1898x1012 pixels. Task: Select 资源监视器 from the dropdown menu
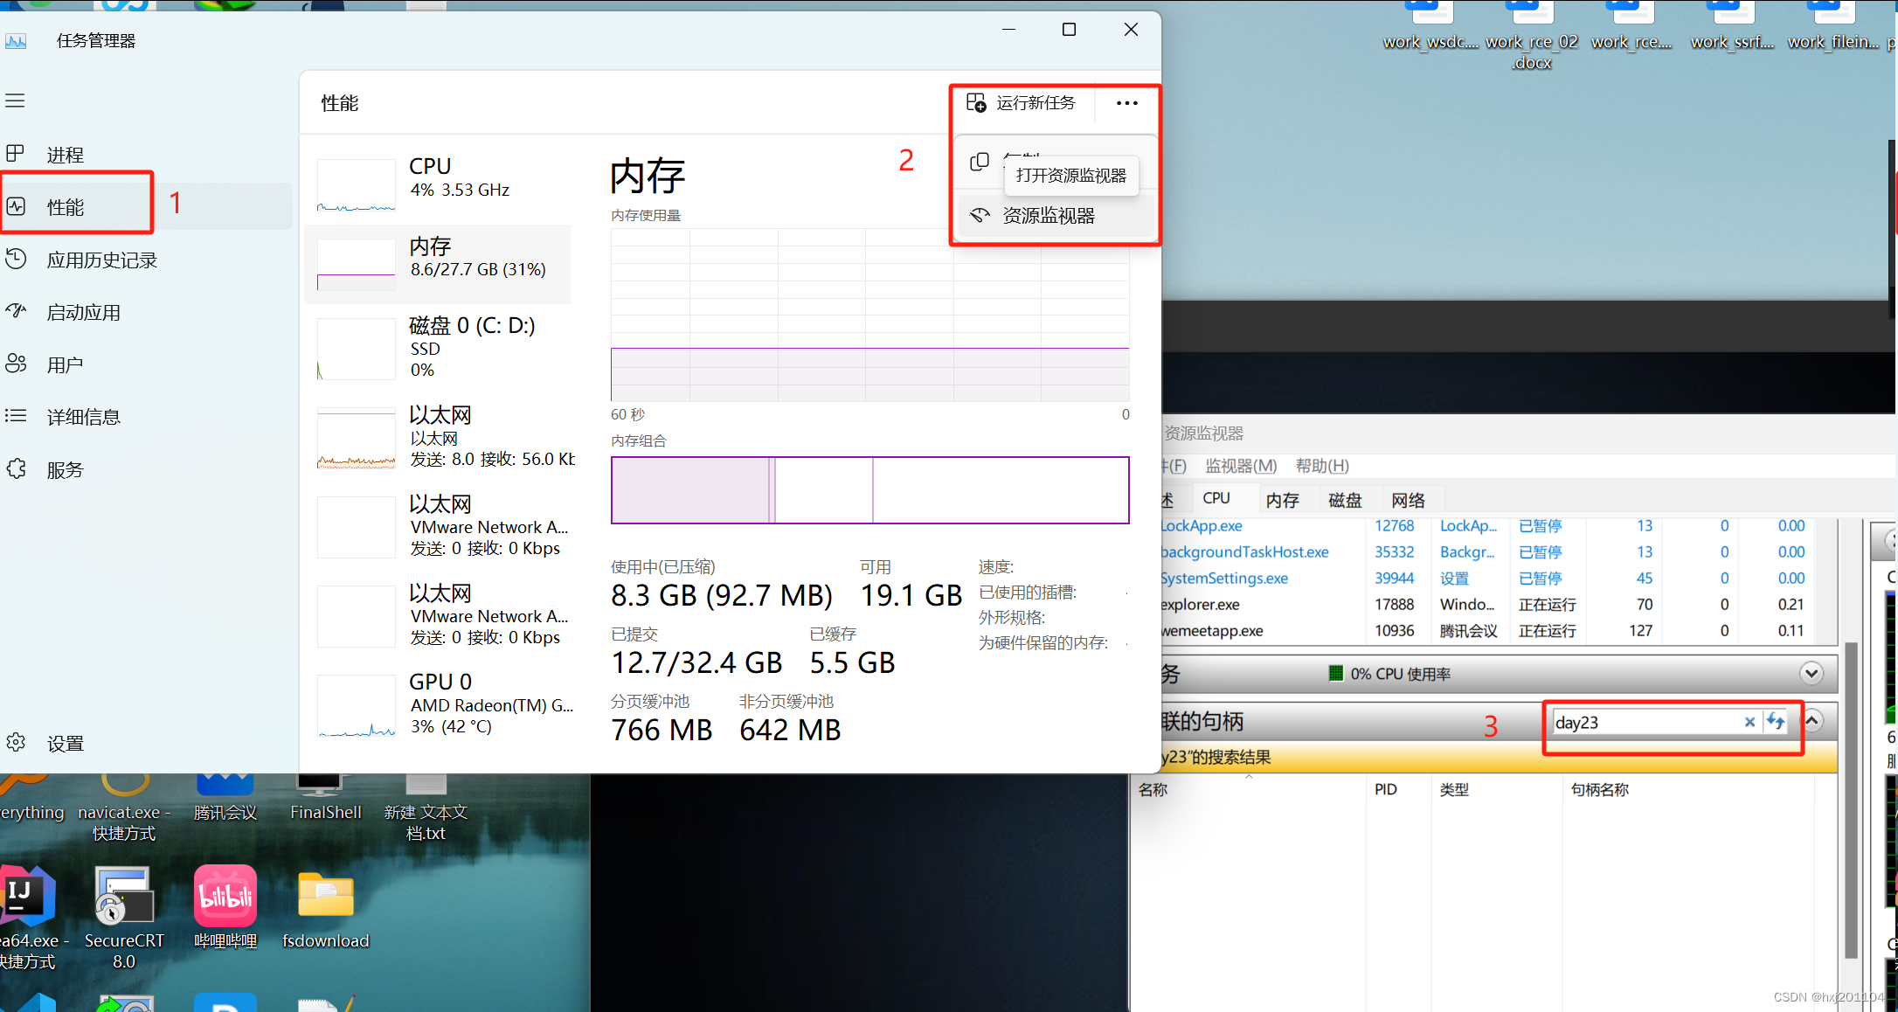tap(1048, 216)
